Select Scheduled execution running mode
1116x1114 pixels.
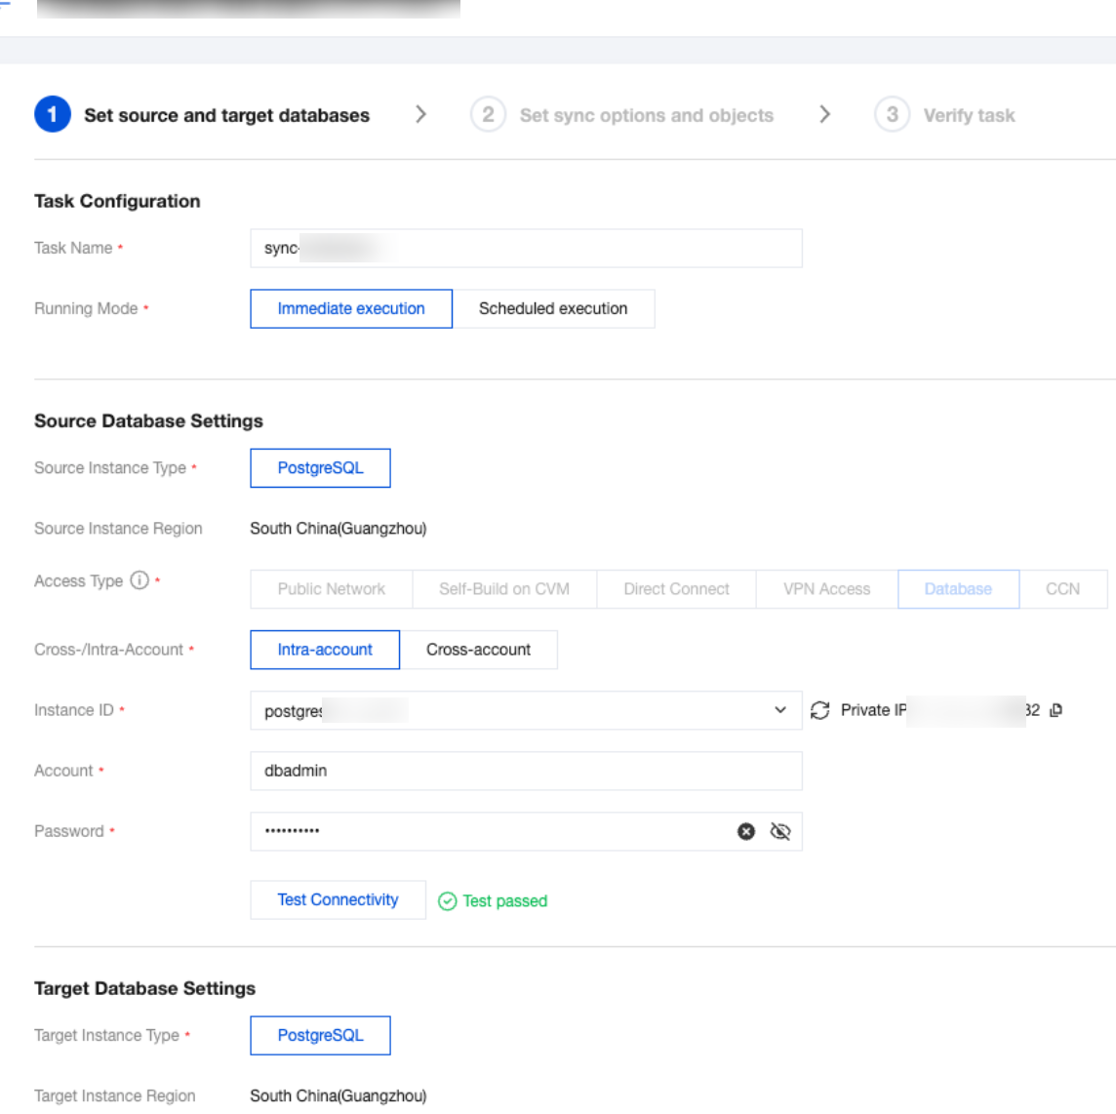tap(553, 308)
